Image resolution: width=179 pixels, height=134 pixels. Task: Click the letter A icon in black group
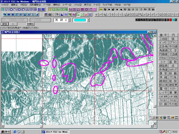tap(125, 9)
